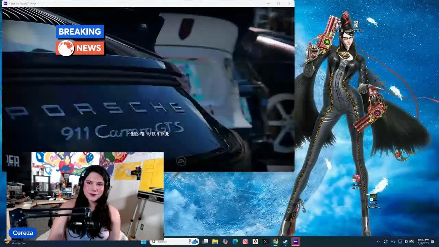Open volume control in system tray
The width and height of the screenshot is (439, 247).
pyautogui.click(x=406, y=242)
